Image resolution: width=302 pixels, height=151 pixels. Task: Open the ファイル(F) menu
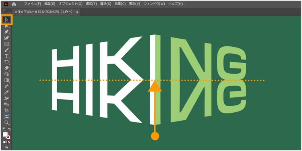click(33, 4)
